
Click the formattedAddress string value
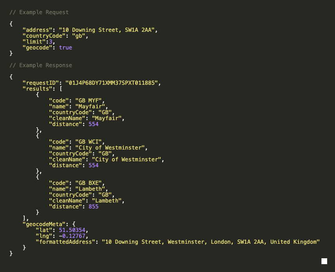coord(211,242)
